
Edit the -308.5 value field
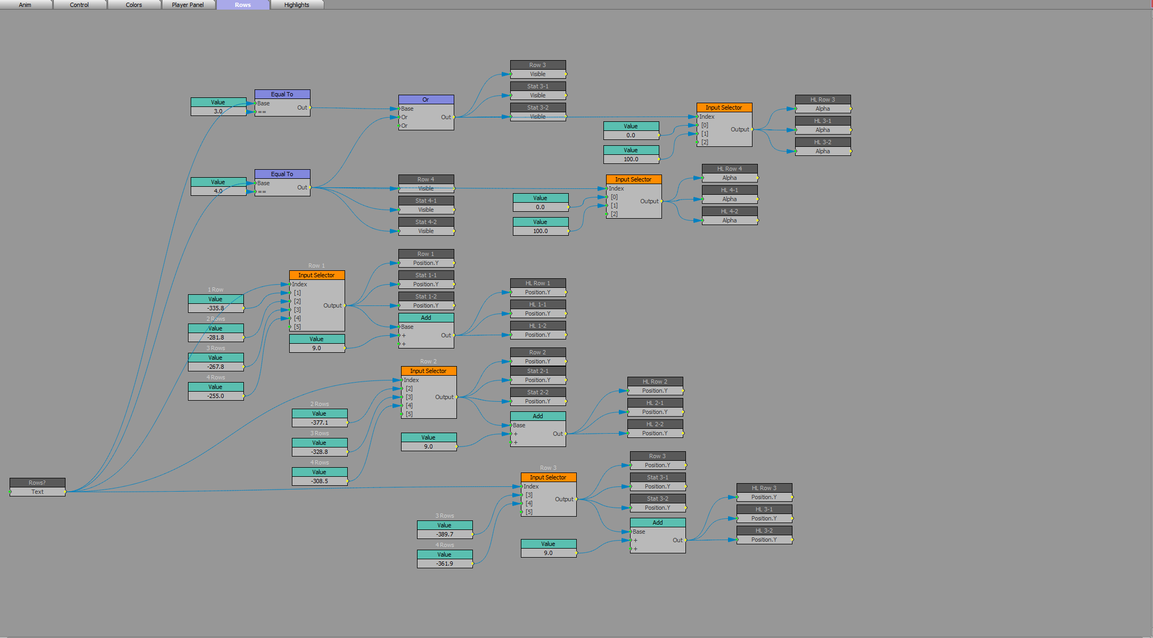[x=320, y=481]
